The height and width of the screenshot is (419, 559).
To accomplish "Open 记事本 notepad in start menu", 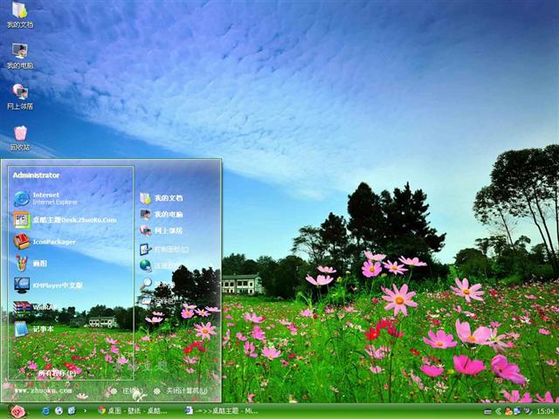I will click(33, 329).
